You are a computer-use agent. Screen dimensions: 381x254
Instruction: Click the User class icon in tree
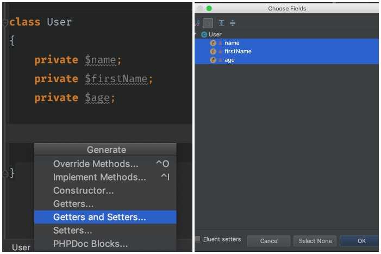(204, 34)
